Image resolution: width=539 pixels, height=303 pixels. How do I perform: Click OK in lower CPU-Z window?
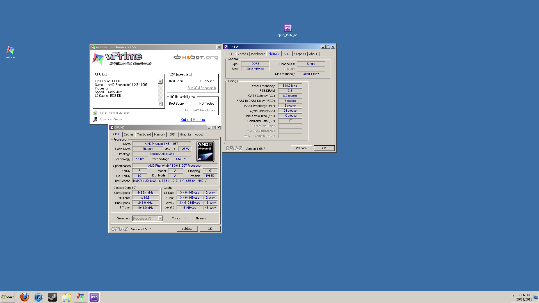210,229
